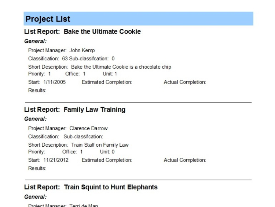Click the Start date 11/21/2012
Screen dimensions: 275x207
click(x=48, y=160)
